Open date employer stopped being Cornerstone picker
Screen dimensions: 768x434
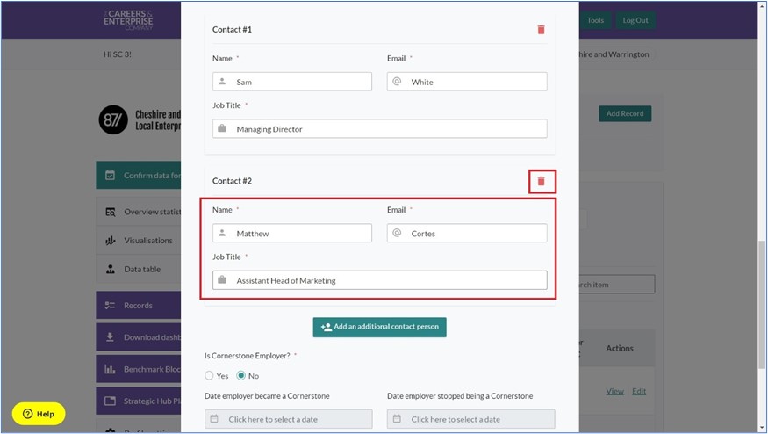470,419
